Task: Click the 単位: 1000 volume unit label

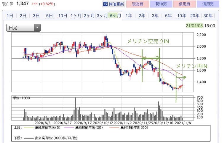Action: point(21,98)
